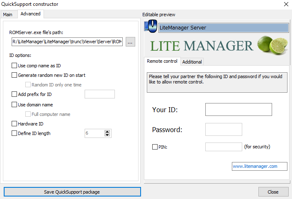
Task: Edit the LiteManager Server title field
Action: [224, 28]
